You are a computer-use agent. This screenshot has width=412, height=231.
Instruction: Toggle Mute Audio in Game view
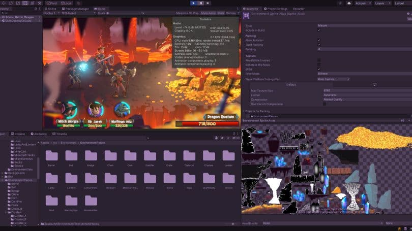209,13
